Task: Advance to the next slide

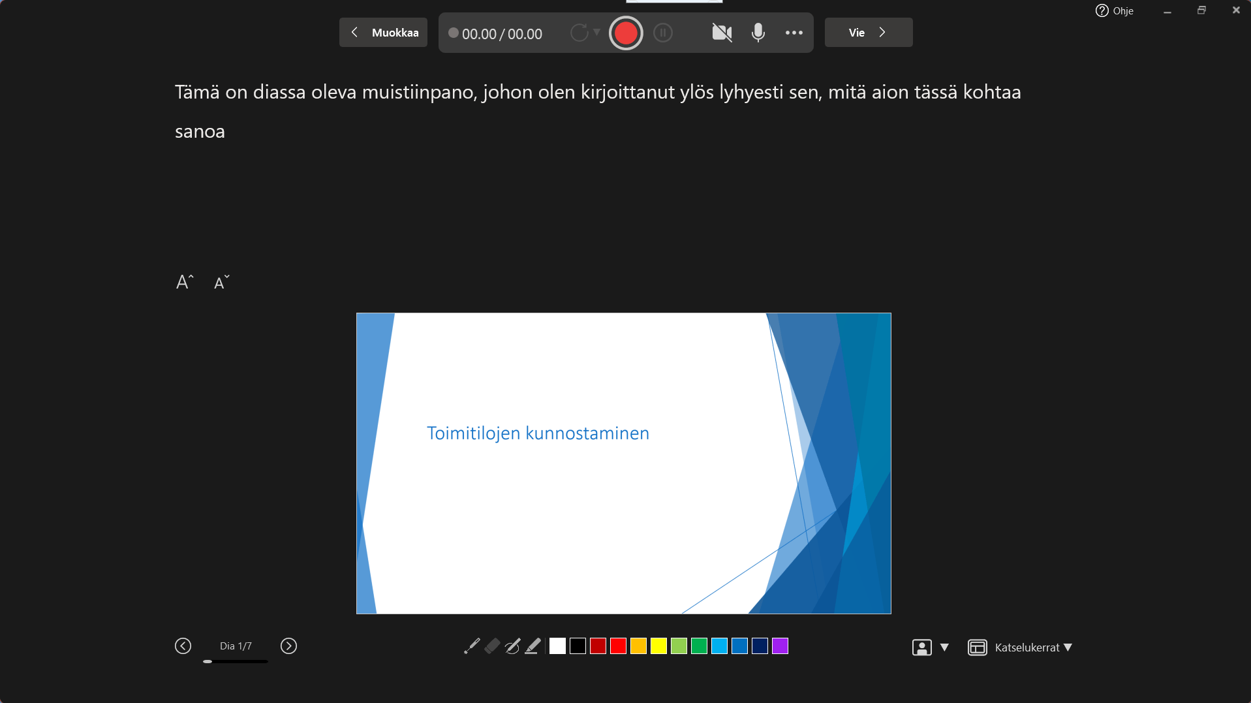Action: pyautogui.click(x=288, y=646)
